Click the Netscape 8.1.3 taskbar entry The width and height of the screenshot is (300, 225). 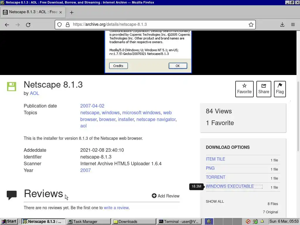point(43,221)
